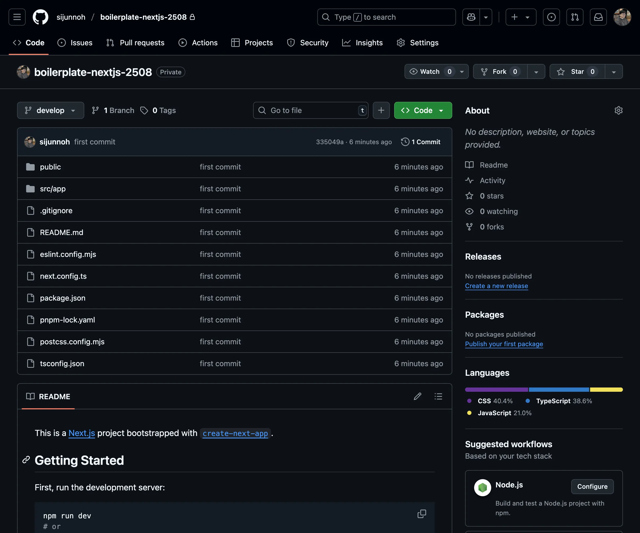This screenshot has width=640, height=533.
Task: Open 0 watching link in About
Action: [x=491, y=211]
